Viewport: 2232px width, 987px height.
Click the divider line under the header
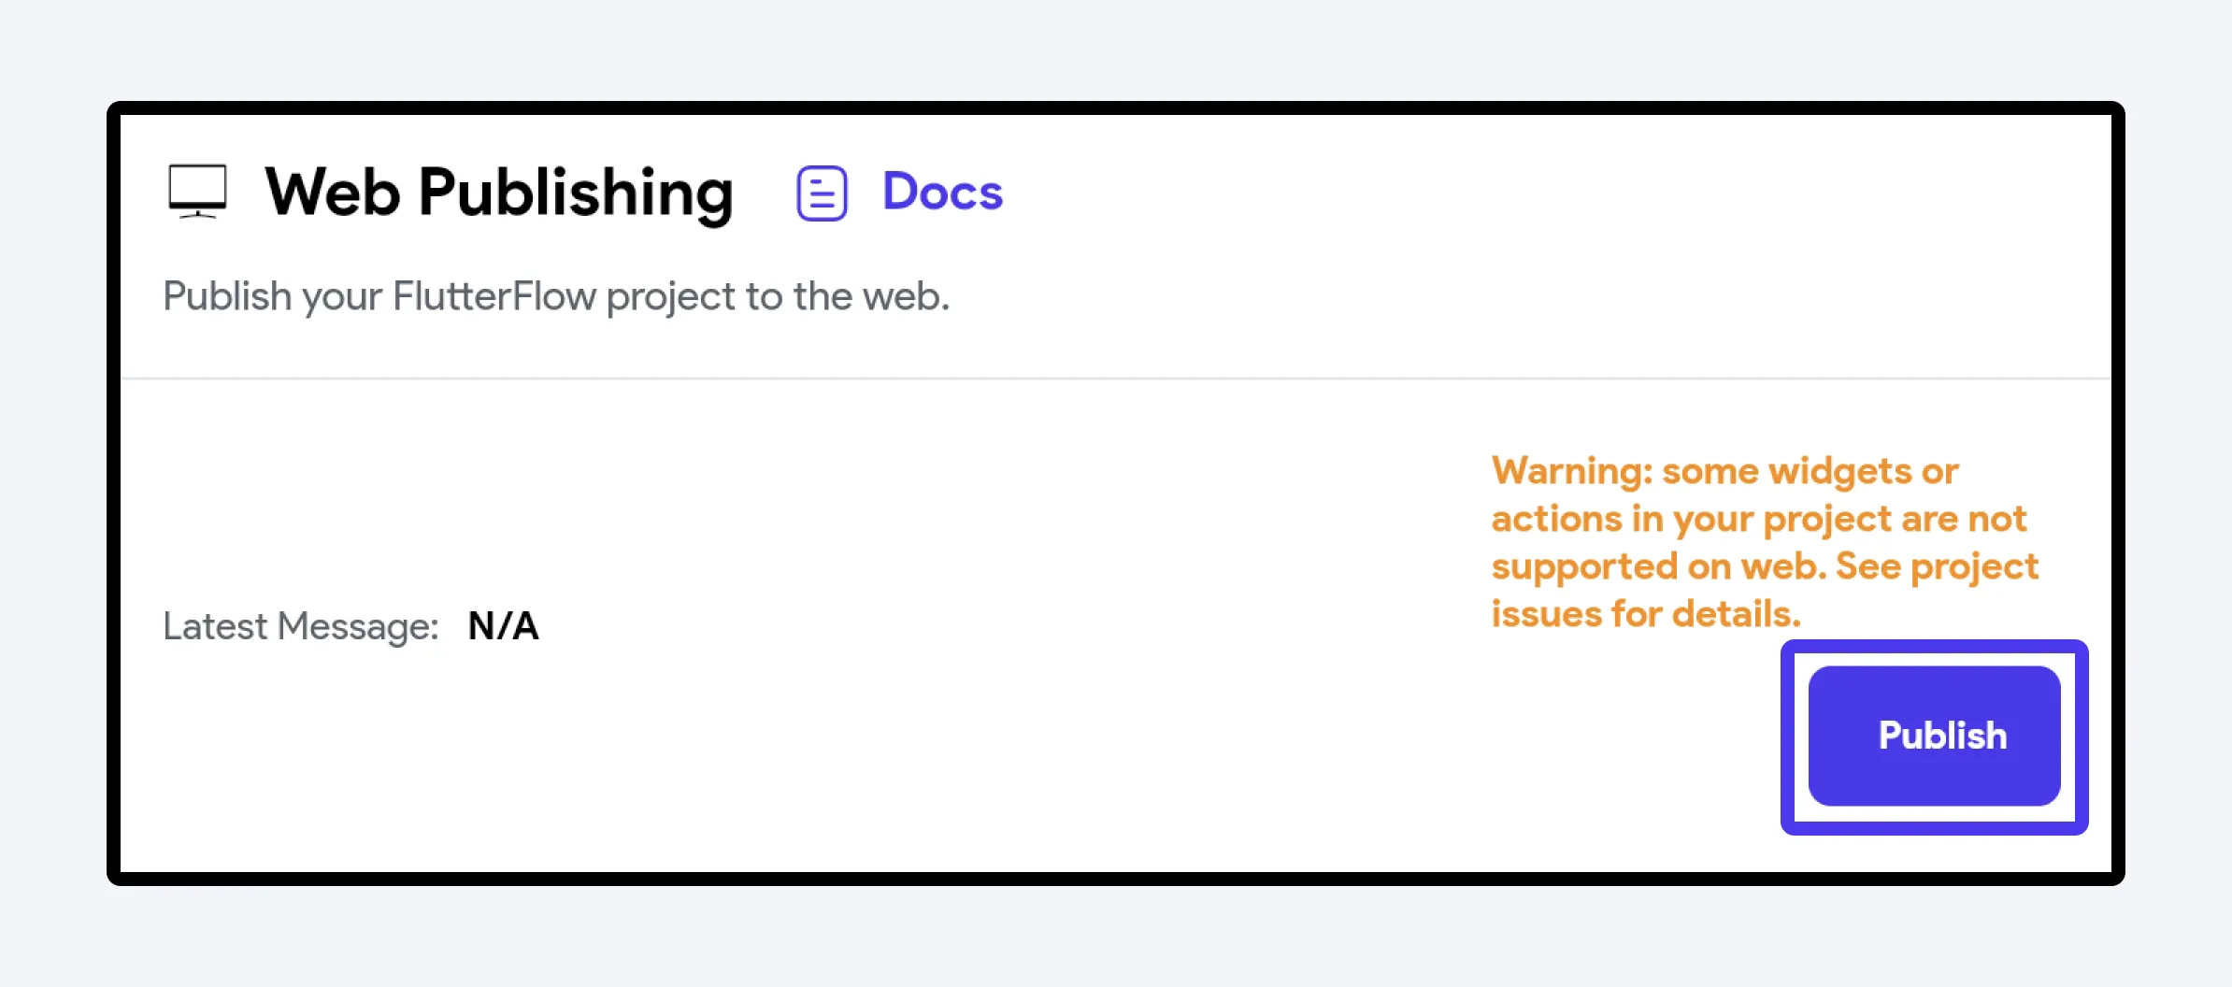[1116, 379]
